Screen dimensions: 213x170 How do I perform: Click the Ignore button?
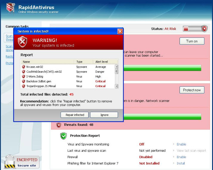(x=104, y=115)
